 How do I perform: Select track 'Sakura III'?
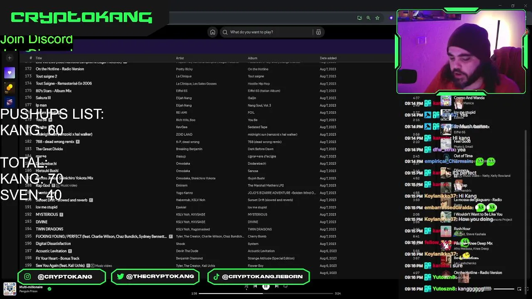pyautogui.click(x=43, y=98)
